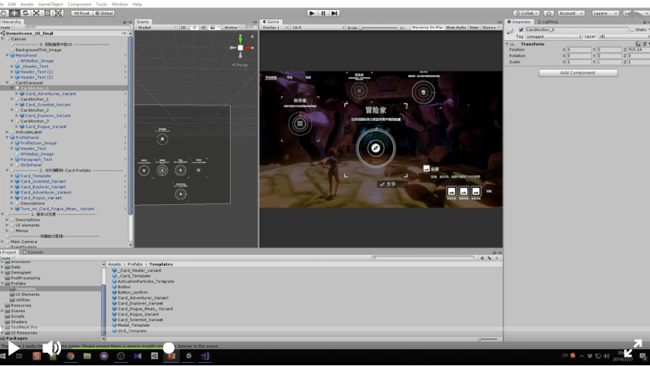Select the Hand tool

click(3, 13)
